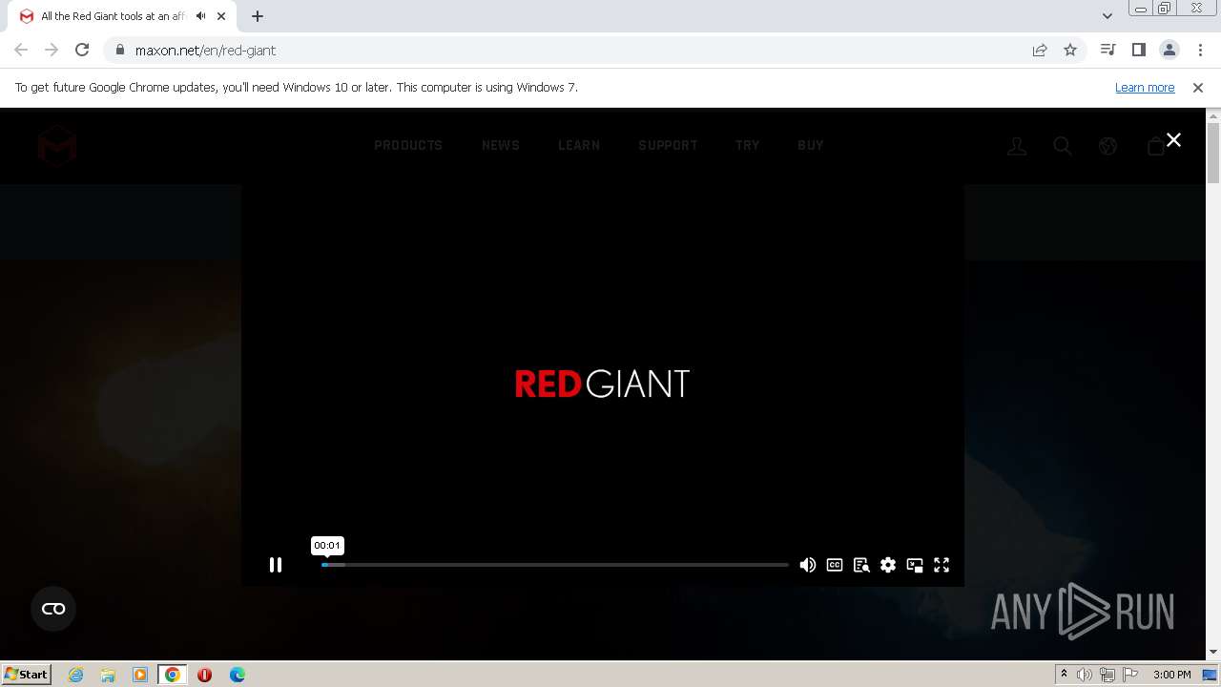Reload the page
The width and height of the screenshot is (1221, 687).
coord(82,50)
